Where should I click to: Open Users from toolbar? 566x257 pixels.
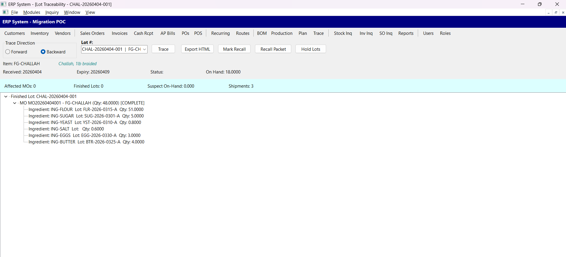428,33
